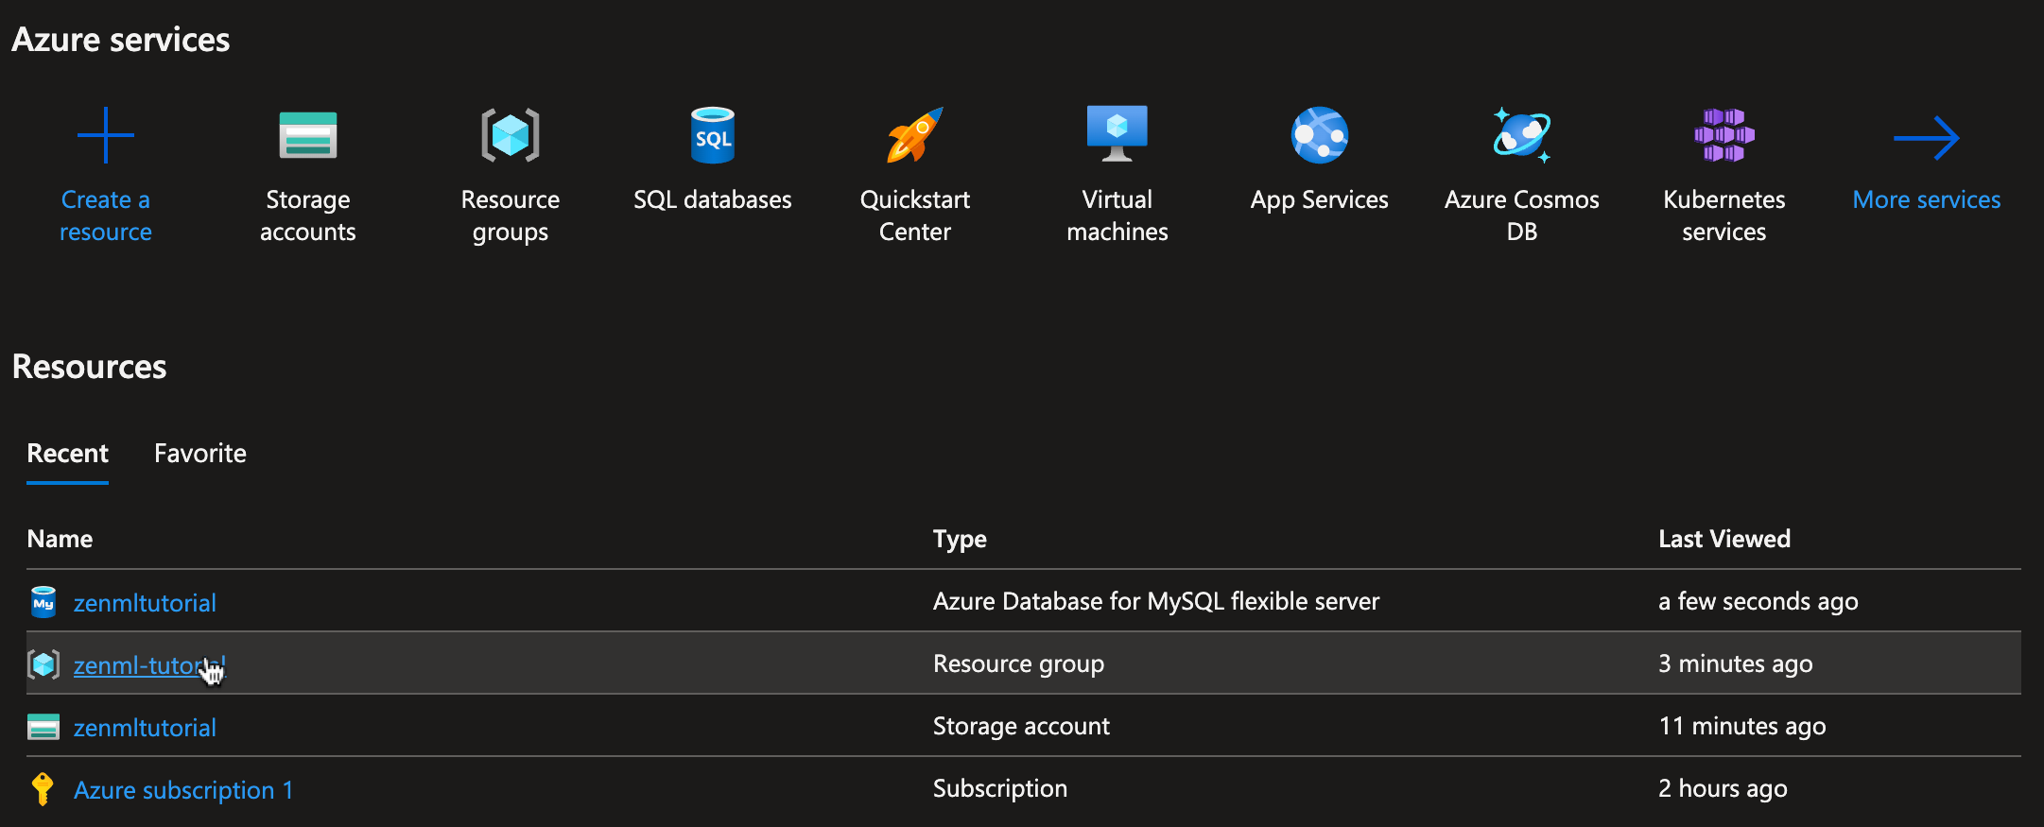
Task: Click the '2 hours ago' cell
Action: 1723,788
